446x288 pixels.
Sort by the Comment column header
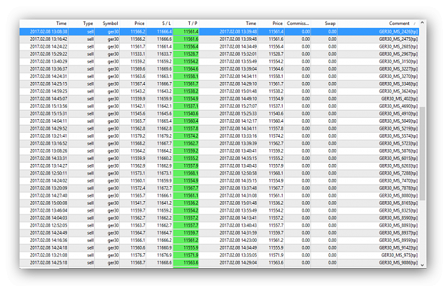(399, 24)
